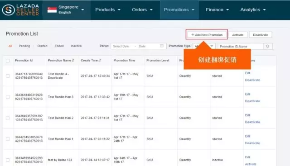Deactivate the Test Bundle Hari 2 promotion
Viewport: 290px width, 166px height.
coord(252,122)
